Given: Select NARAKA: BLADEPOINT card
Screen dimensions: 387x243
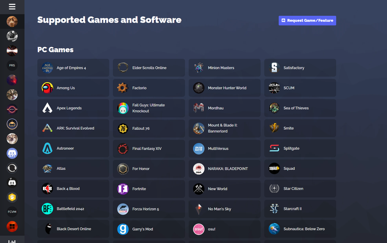Looking at the screenshot, I should tap(224, 168).
